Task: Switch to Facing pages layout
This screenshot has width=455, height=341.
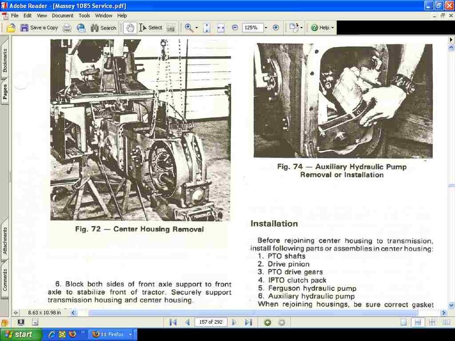Action: [x=446, y=322]
